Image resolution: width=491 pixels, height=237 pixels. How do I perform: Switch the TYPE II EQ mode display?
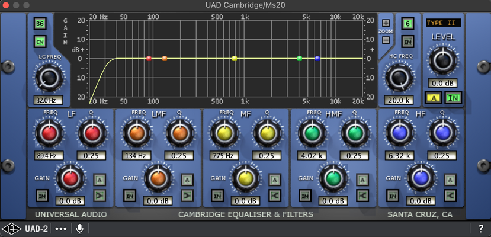point(443,23)
